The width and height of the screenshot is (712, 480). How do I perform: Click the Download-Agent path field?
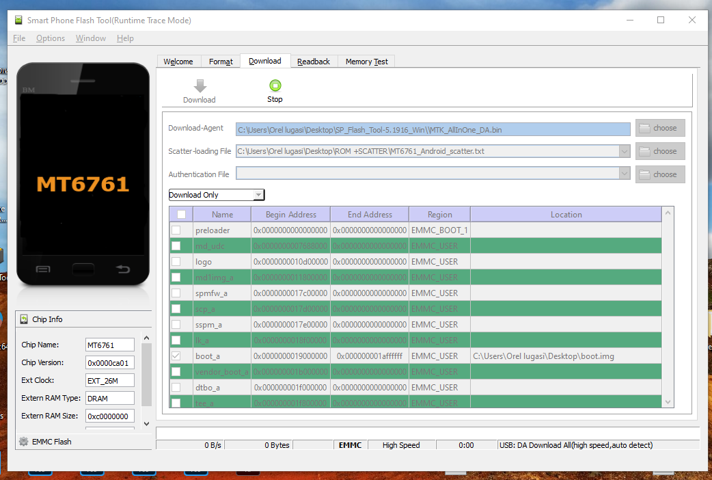[433, 129]
